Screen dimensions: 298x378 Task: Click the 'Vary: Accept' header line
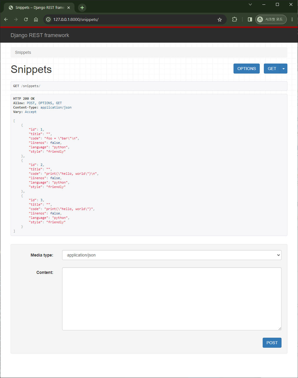pos(25,112)
